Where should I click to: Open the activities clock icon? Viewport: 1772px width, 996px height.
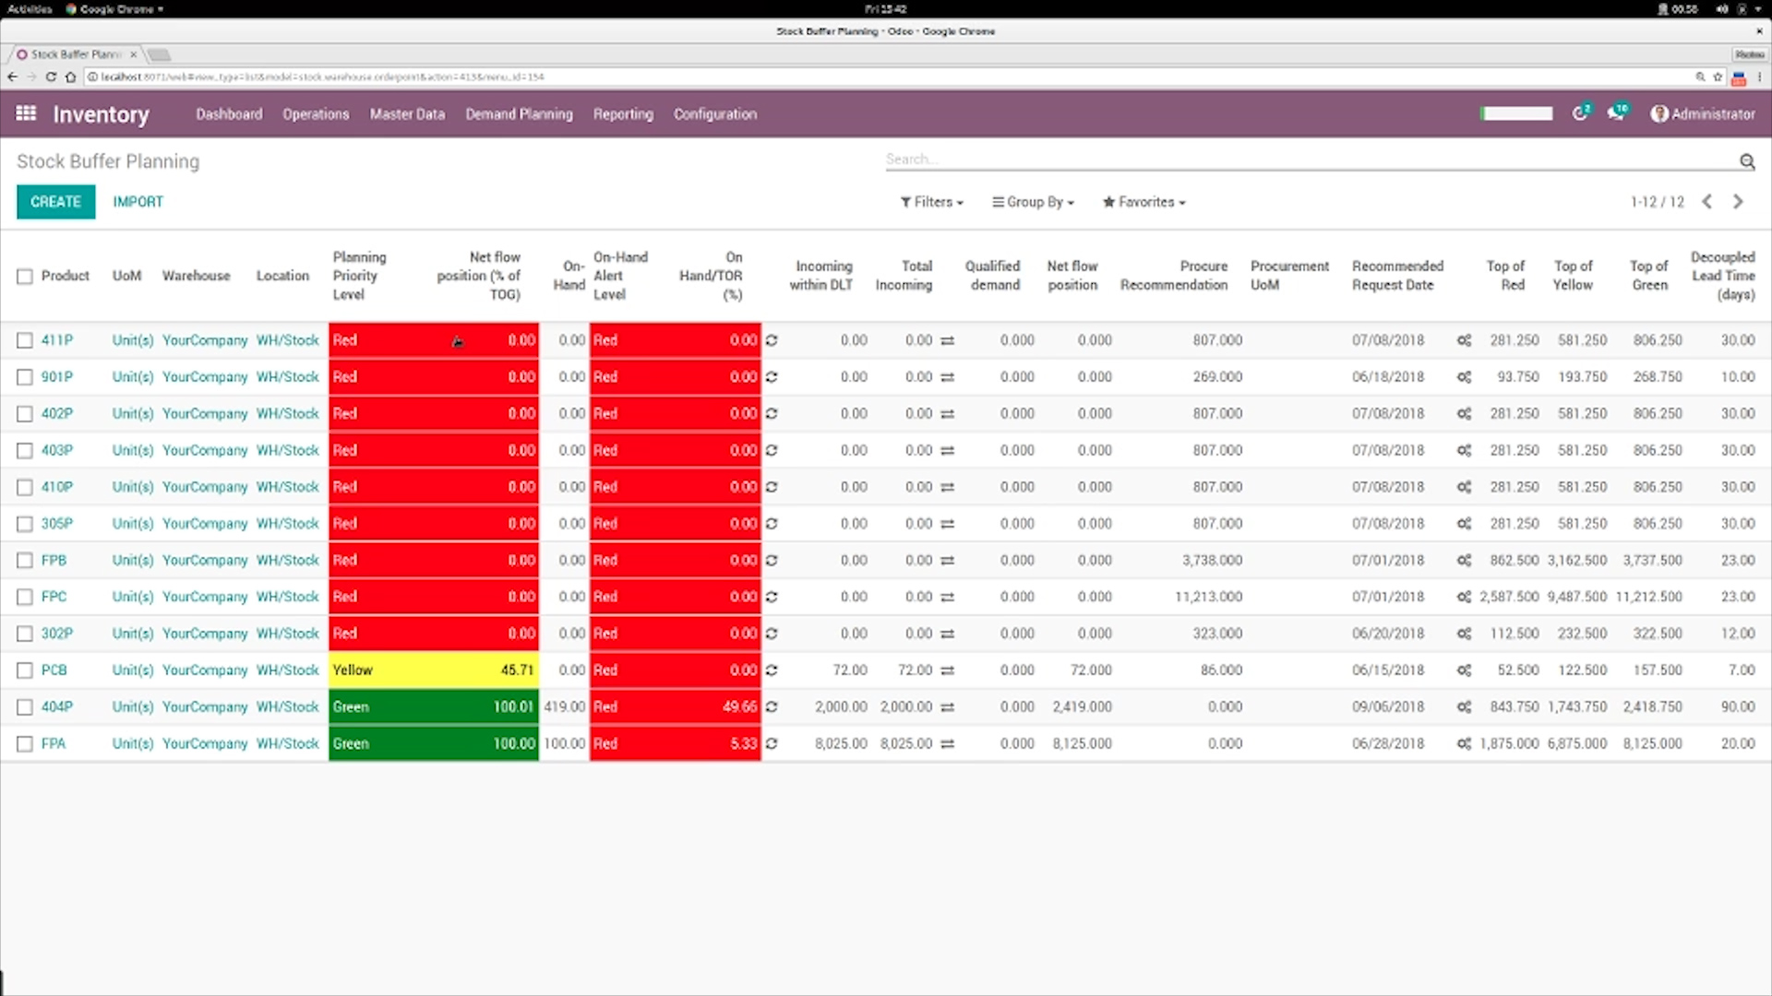pos(1580,112)
